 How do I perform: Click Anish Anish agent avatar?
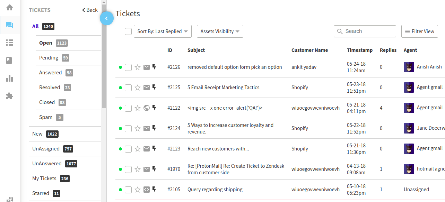(x=409, y=67)
